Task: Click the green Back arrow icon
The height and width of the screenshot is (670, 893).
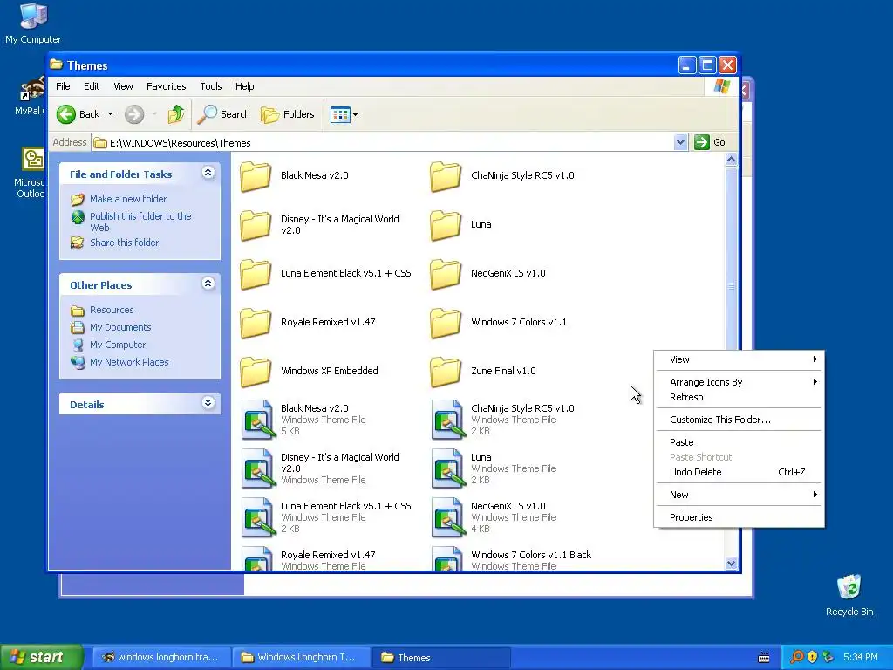Action: click(x=66, y=114)
